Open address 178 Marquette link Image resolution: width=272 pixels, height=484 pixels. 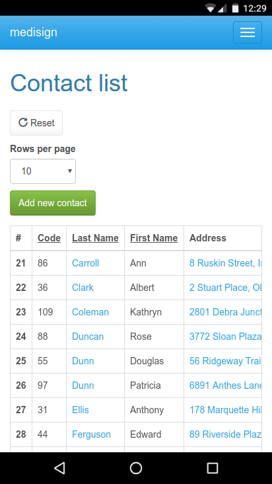[226, 410]
